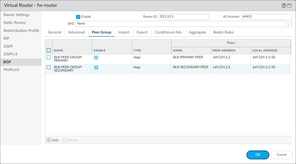296x164 pixels.
Task: Click the screen display icon in title bar
Action: [290, 5]
